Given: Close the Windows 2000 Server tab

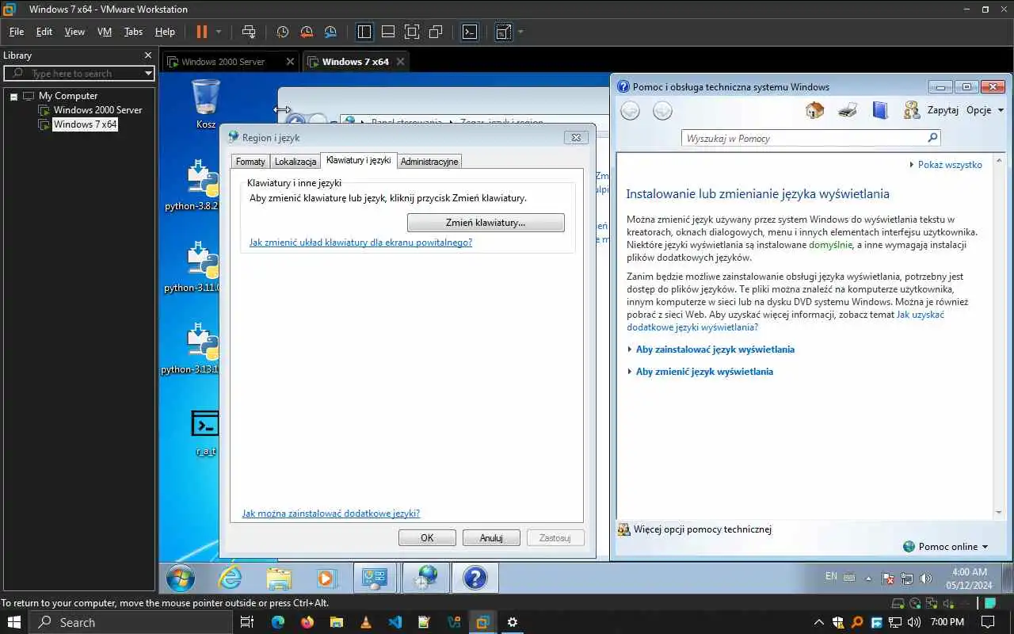Looking at the screenshot, I should coord(290,62).
